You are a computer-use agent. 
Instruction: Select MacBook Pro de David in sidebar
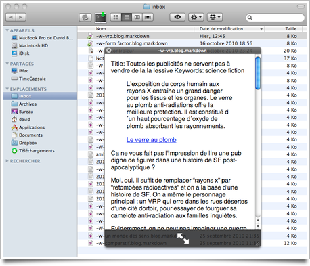point(40,38)
